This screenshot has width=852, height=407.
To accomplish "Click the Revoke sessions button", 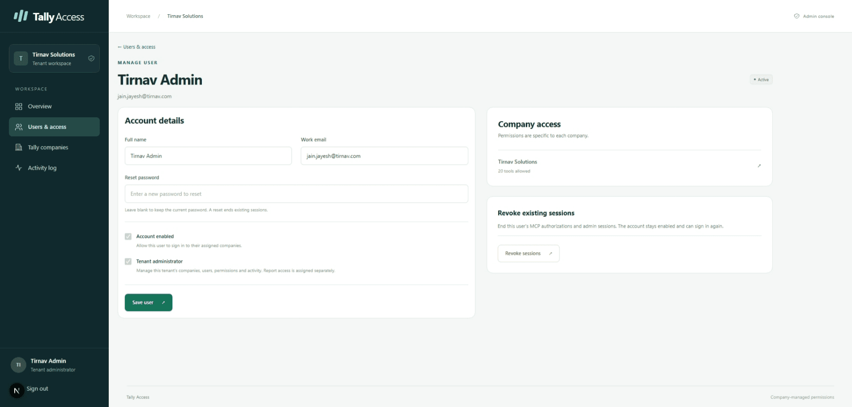I will [x=529, y=254].
